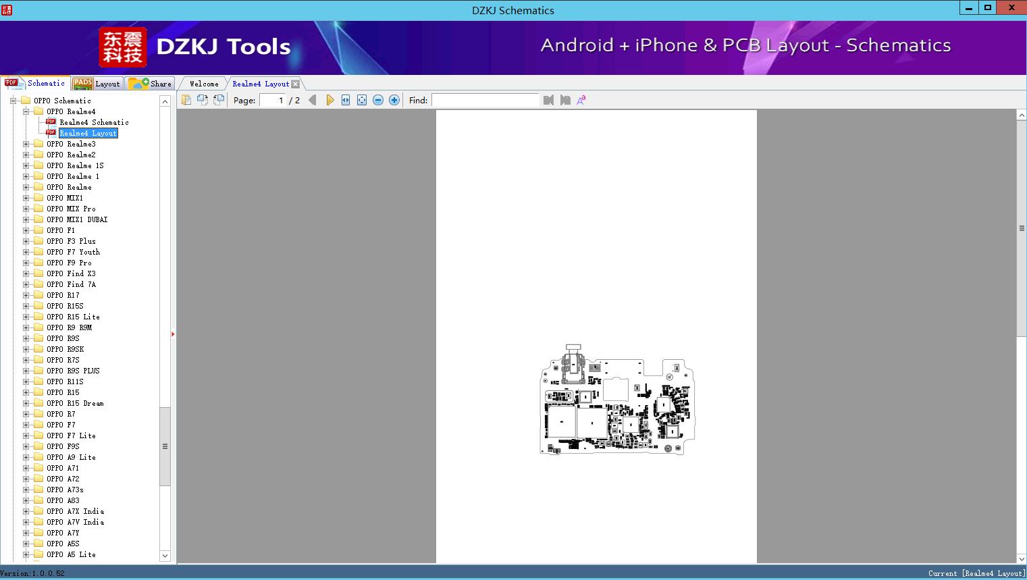Click the PDF icon of Realme4 Schematic
1027x580 pixels.
[x=51, y=122]
